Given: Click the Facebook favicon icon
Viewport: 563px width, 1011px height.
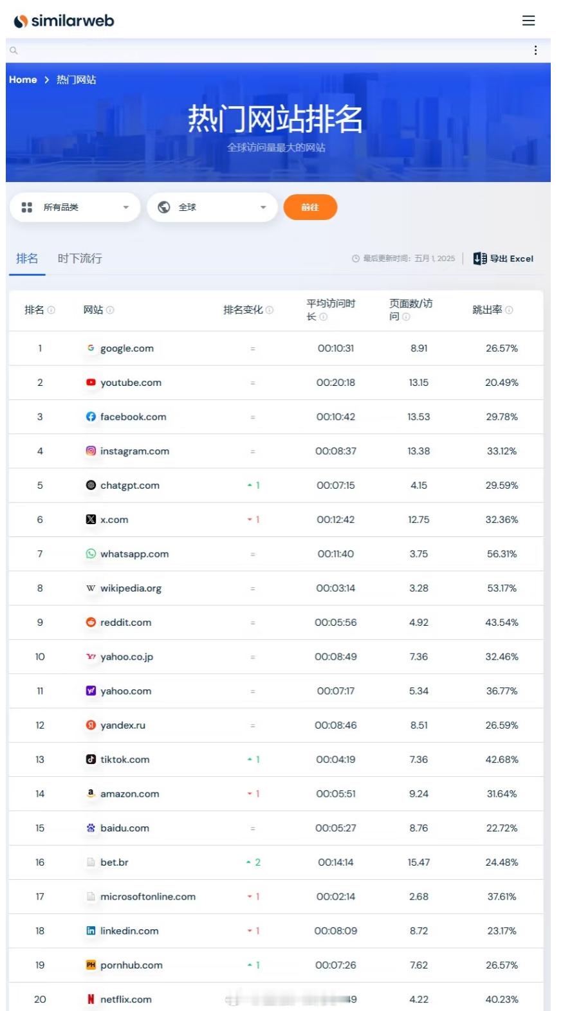Looking at the screenshot, I should 91,417.
